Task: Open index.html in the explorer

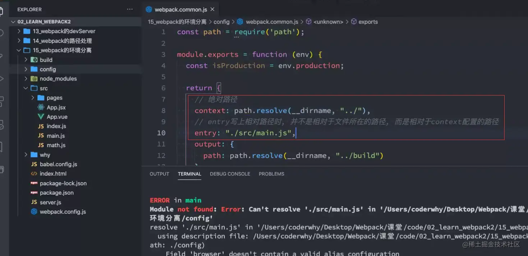Action: click(x=53, y=173)
